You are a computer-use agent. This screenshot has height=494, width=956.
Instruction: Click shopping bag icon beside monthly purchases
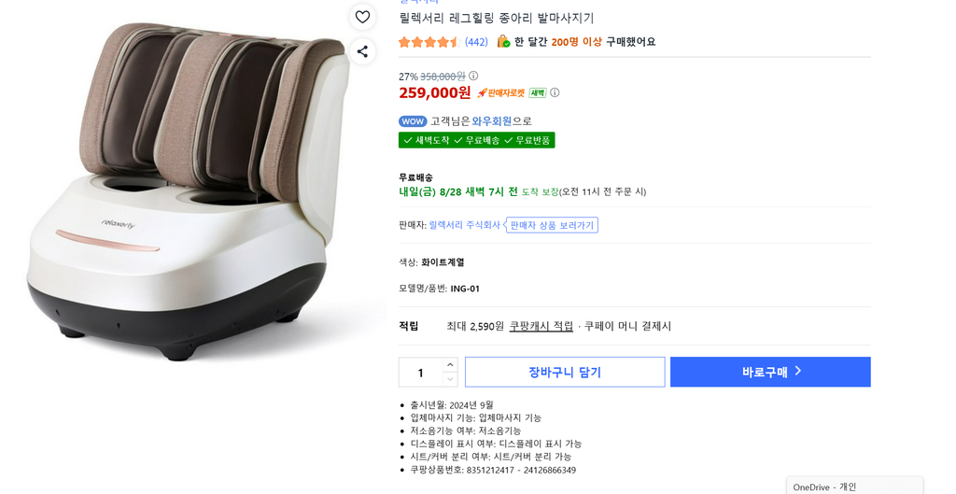pyautogui.click(x=503, y=41)
